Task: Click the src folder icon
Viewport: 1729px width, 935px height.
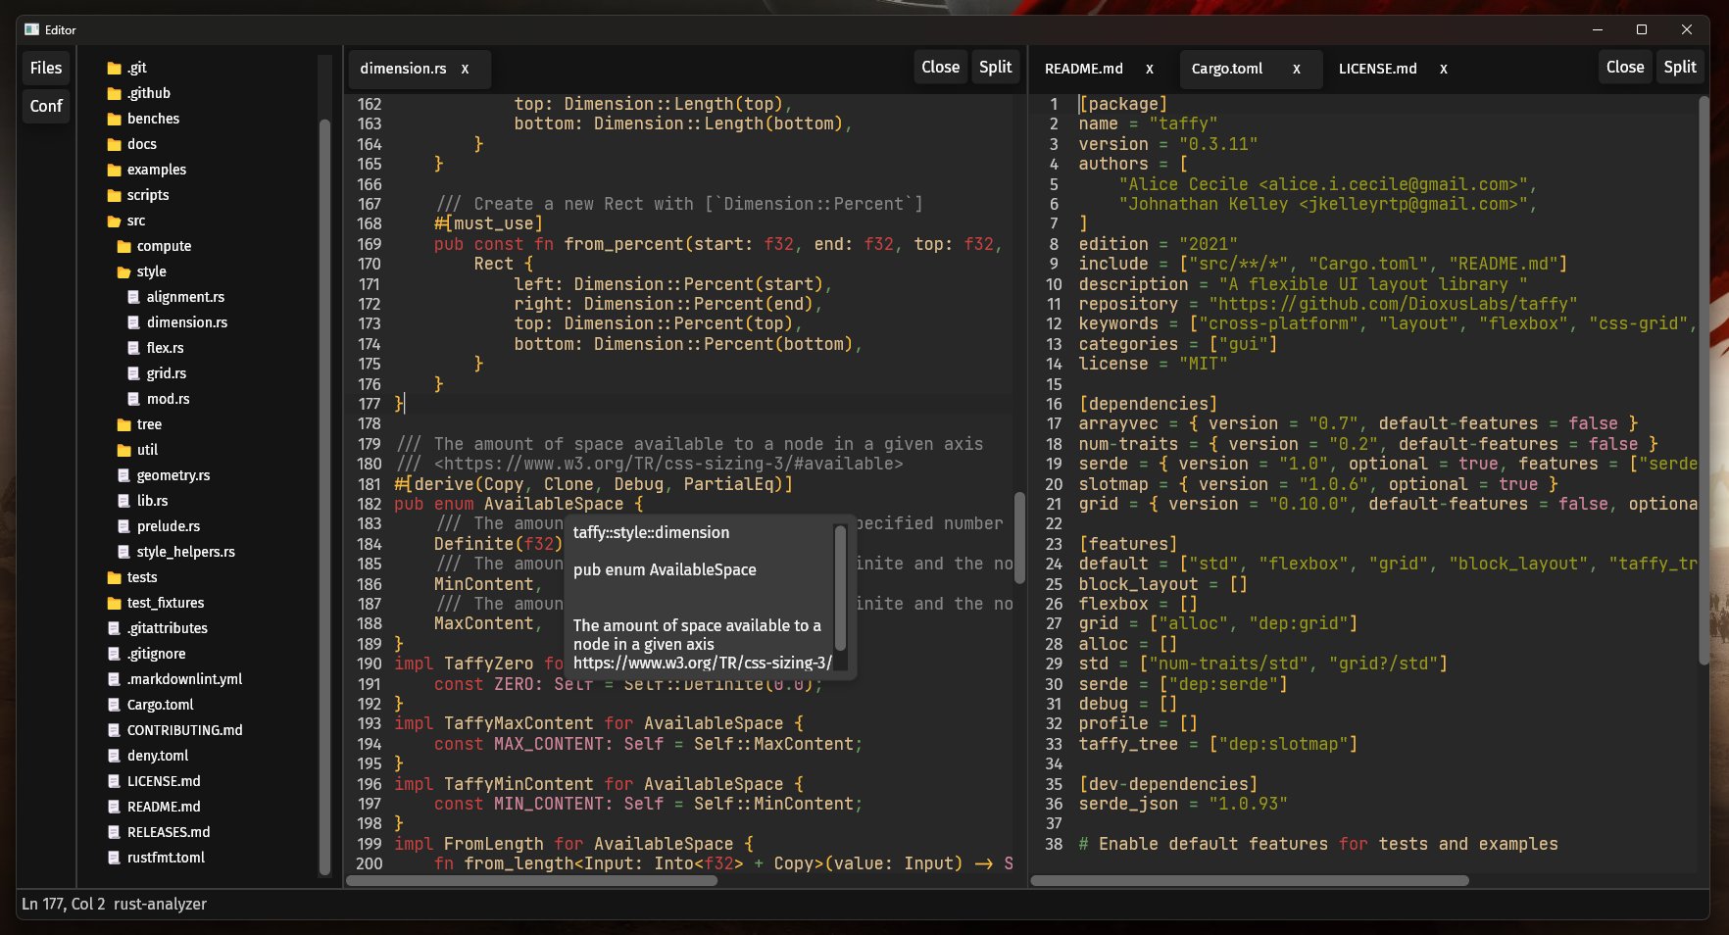Action: click(115, 221)
